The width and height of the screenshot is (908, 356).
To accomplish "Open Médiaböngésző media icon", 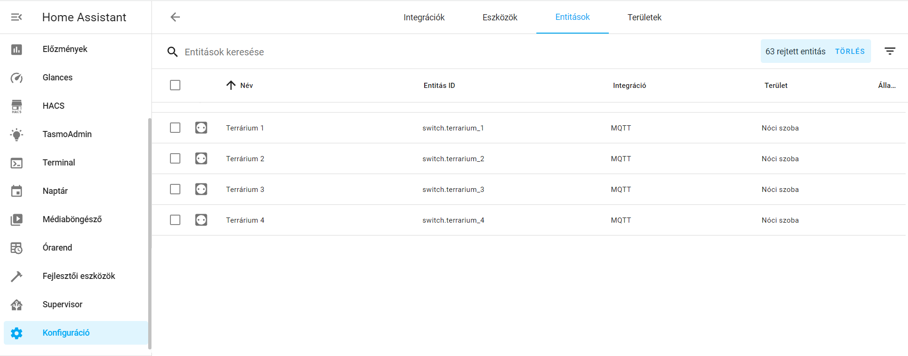I will [17, 219].
